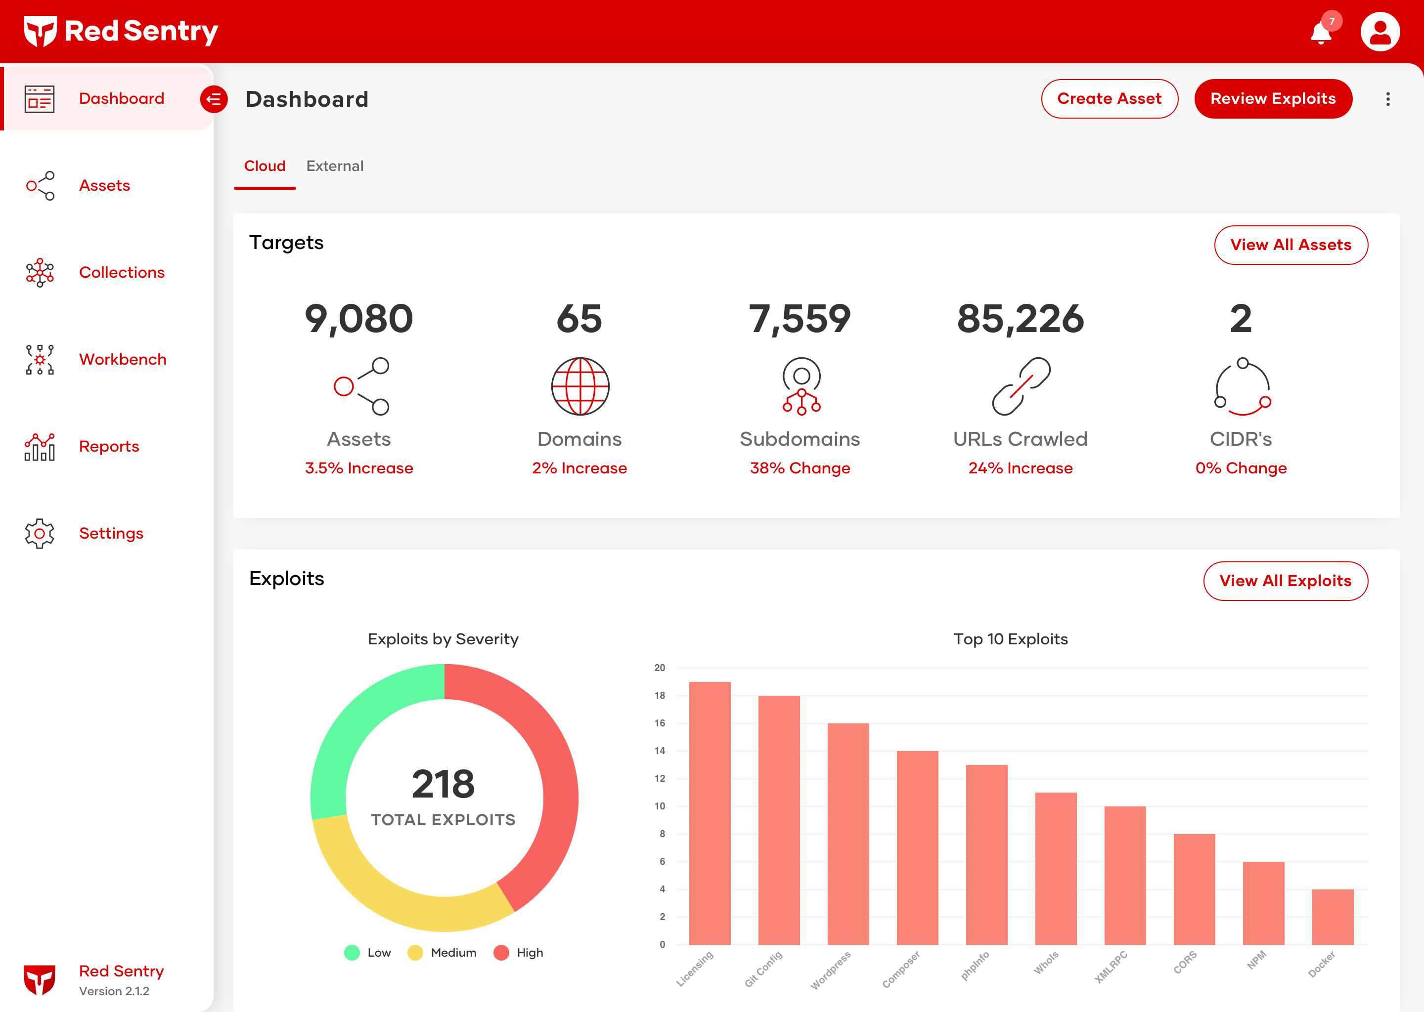Switch to the External tab
Screen dimensions: 1424x1012
tap(335, 166)
